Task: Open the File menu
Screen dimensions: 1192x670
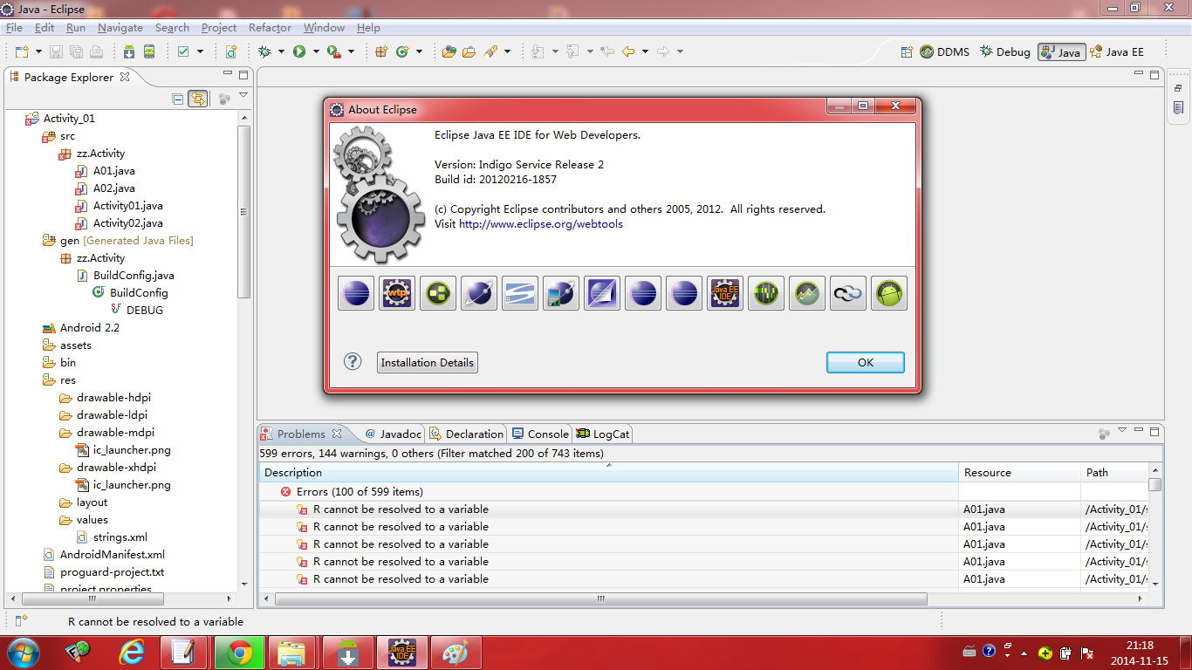Action: point(14,28)
